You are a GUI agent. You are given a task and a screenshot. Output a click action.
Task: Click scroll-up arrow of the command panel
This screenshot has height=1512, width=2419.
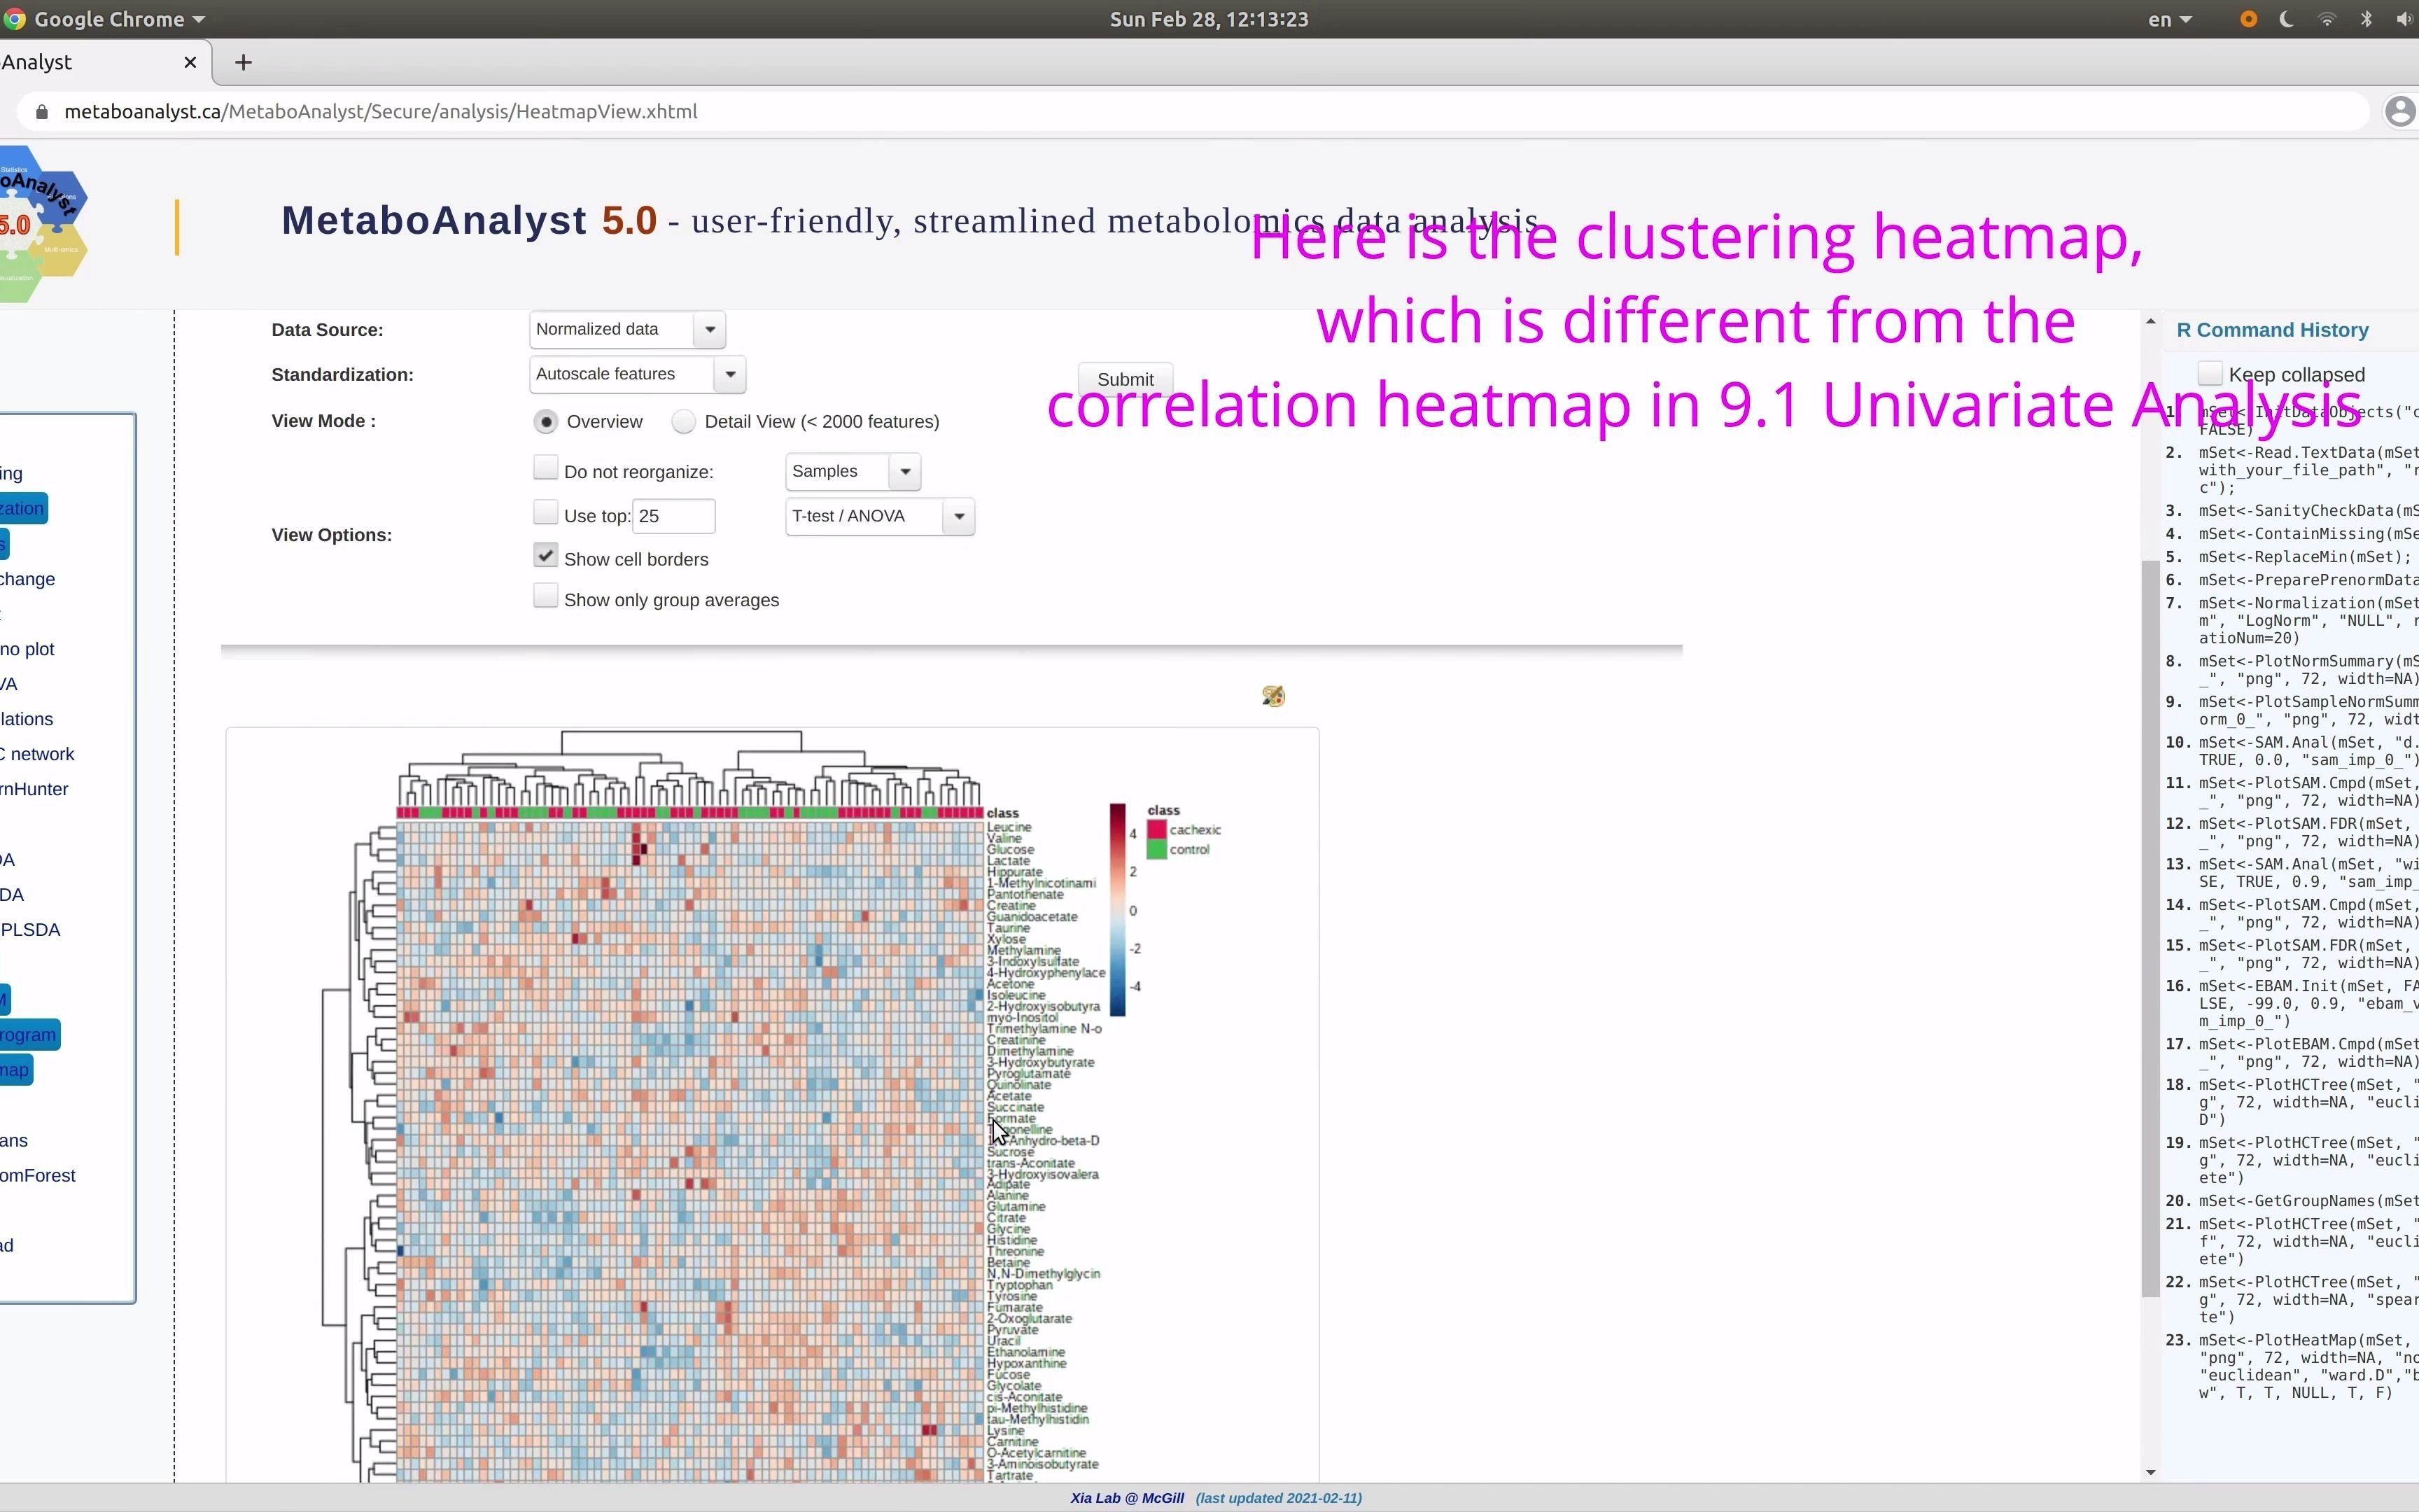pyautogui.click(x=2150, y=322)
